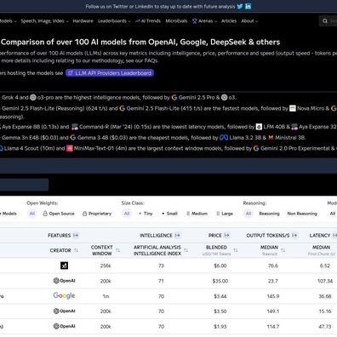This screenshot has width=337, height=337.
Task: Sort by Artificial Analysis Intelligence Index
Action: click(x=186, y=250)
